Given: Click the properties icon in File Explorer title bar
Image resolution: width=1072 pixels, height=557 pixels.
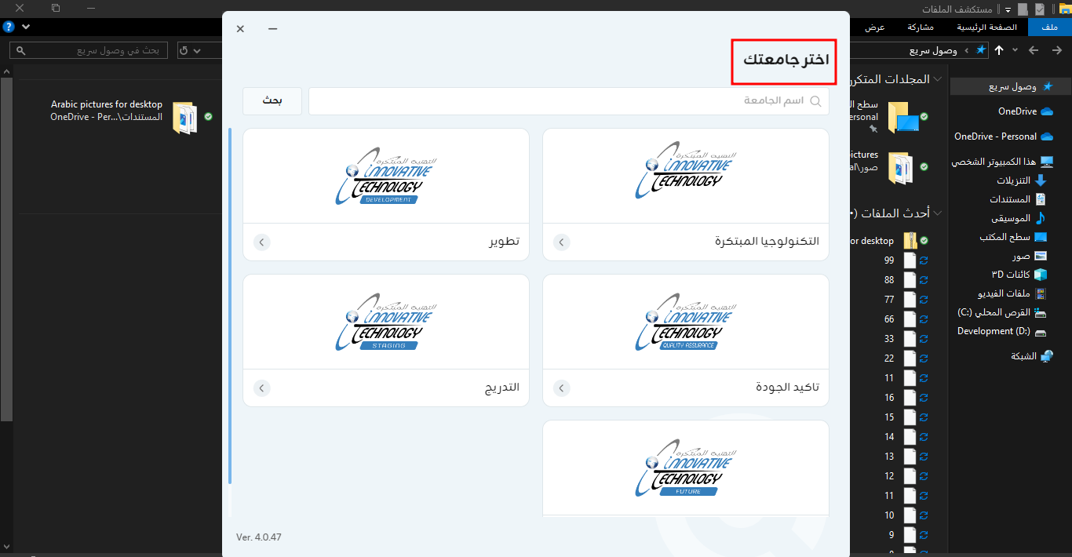Looking at the screenshot, I should point(1040,9).
